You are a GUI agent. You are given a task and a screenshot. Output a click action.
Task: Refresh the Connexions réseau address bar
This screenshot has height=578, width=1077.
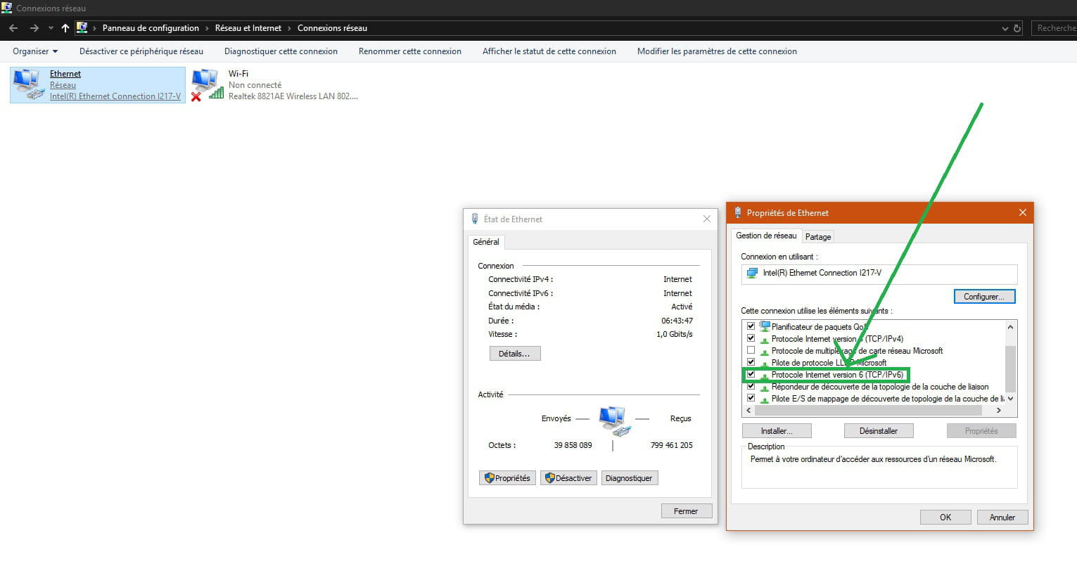(x=1017, y=28)
